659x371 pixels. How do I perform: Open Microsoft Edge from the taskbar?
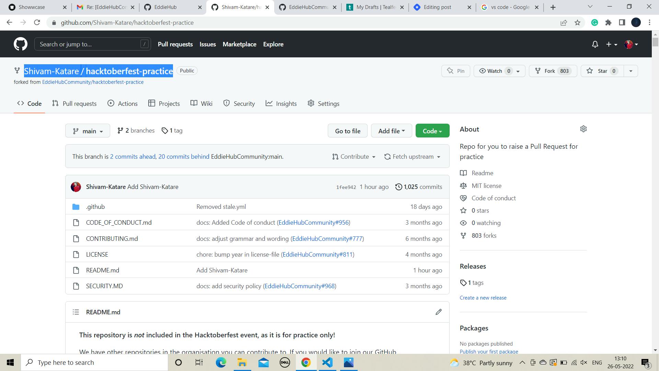click(x=221, y=362)
